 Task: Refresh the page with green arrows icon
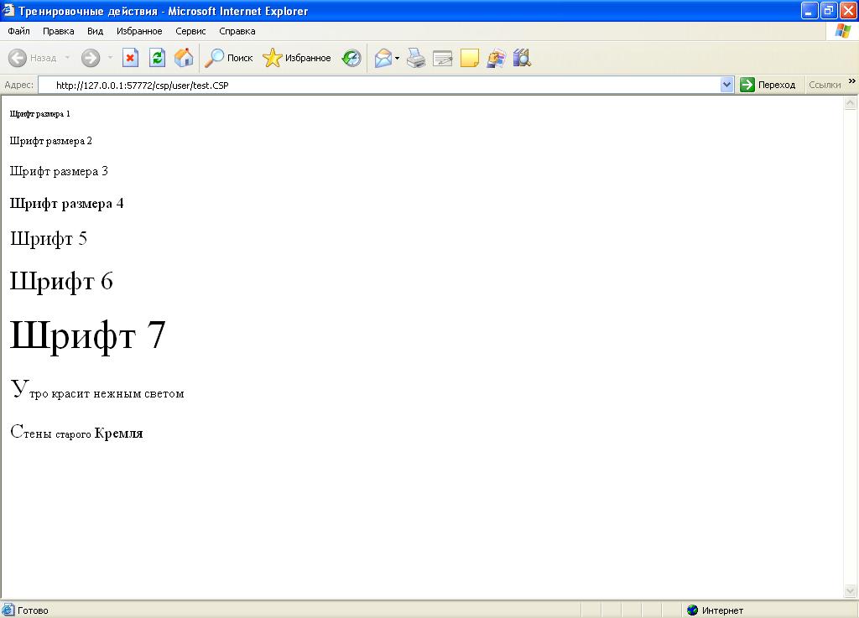[157, 58]
